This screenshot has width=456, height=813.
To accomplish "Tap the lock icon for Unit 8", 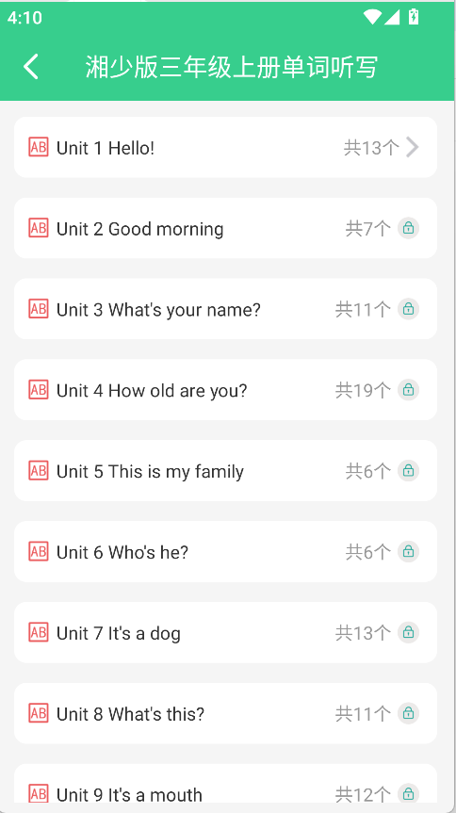I will click(408, 713).
